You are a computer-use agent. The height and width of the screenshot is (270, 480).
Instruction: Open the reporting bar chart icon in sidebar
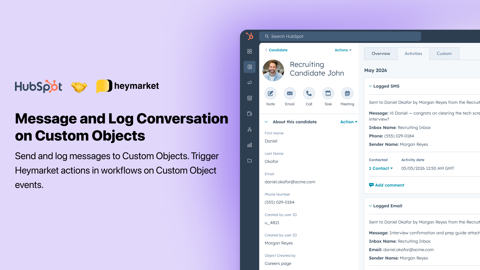[x=250, y=145]
